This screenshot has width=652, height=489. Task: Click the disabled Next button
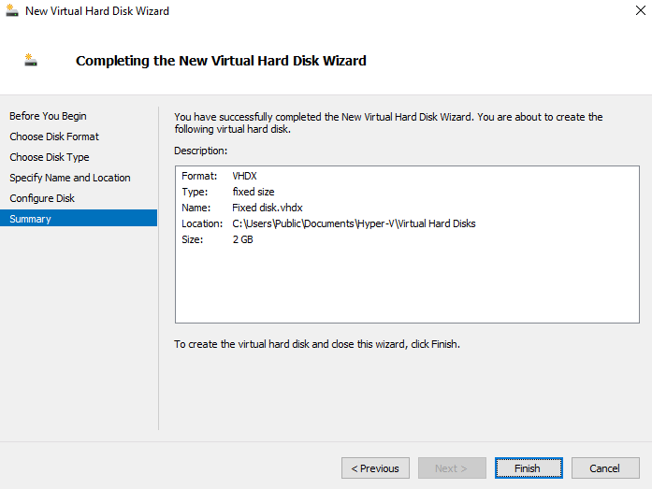[x=452, y=468]
